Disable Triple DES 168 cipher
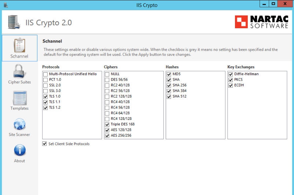 [107, 125]
